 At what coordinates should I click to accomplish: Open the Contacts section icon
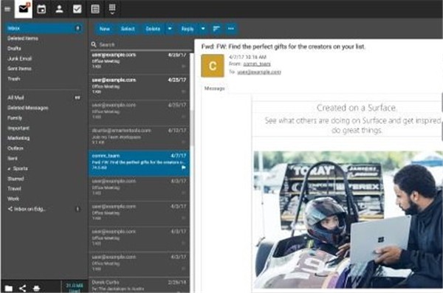[x=59, y=9]
